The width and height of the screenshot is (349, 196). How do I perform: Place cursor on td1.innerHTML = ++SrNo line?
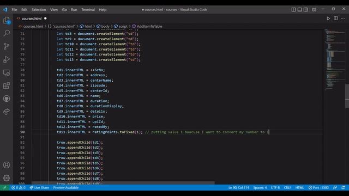pyautogui.click(x=81, y=70)
